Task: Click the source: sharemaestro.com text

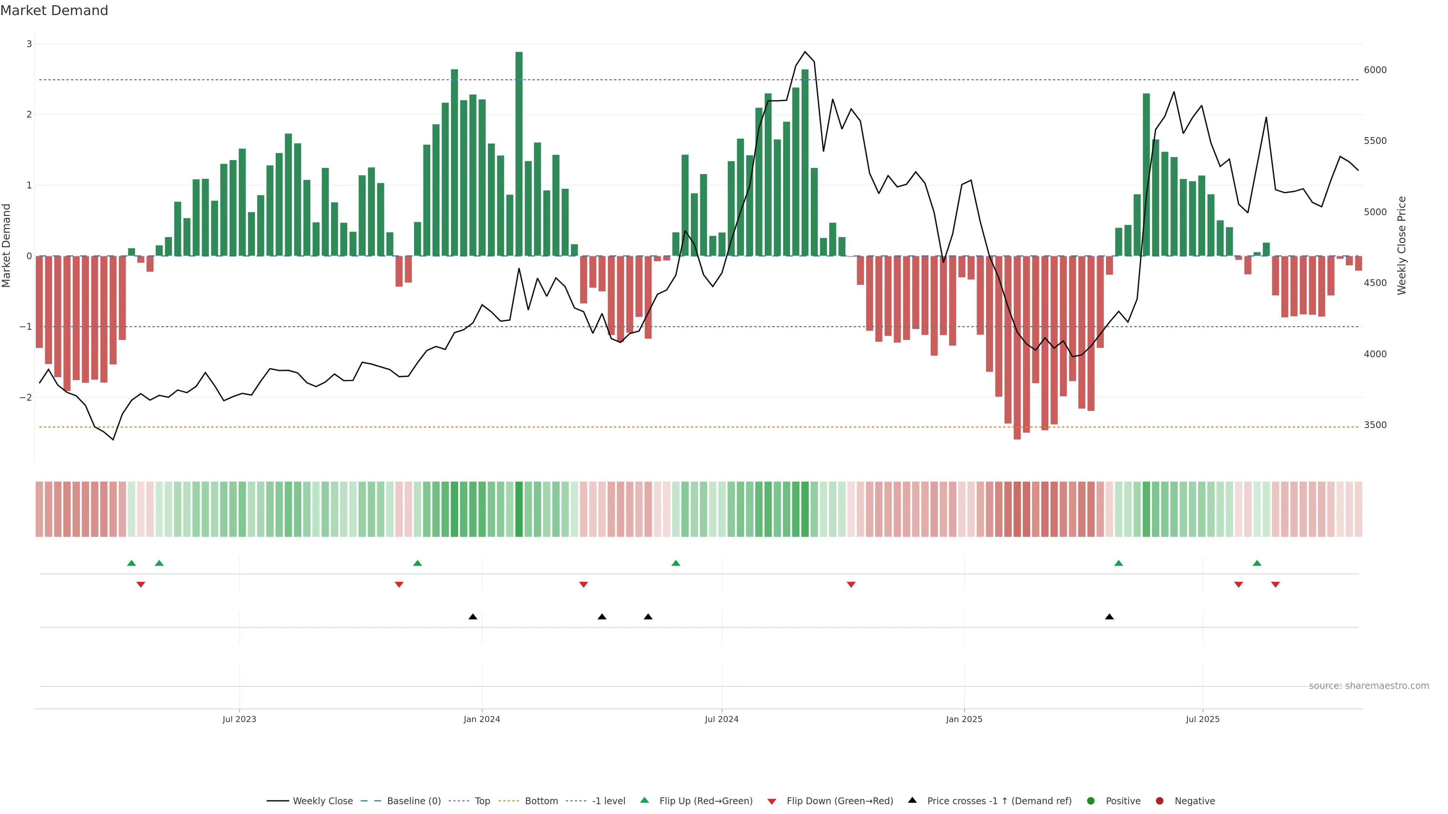Action: coord(1369,685)
